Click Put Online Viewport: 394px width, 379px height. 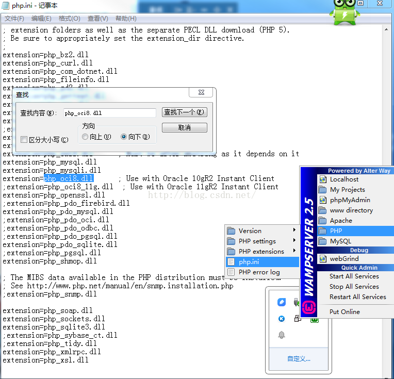point(344,311)
